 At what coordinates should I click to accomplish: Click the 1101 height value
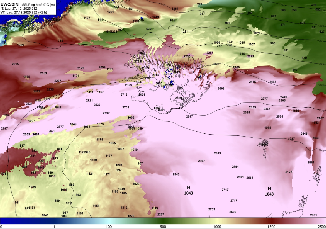[76, 76]
